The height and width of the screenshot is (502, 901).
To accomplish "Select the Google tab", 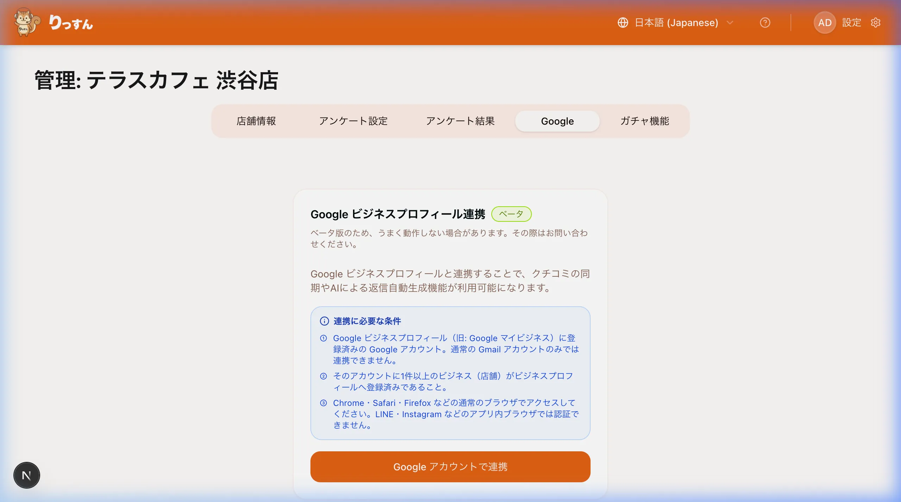I will pyautogui.click(x=557, y=121).
